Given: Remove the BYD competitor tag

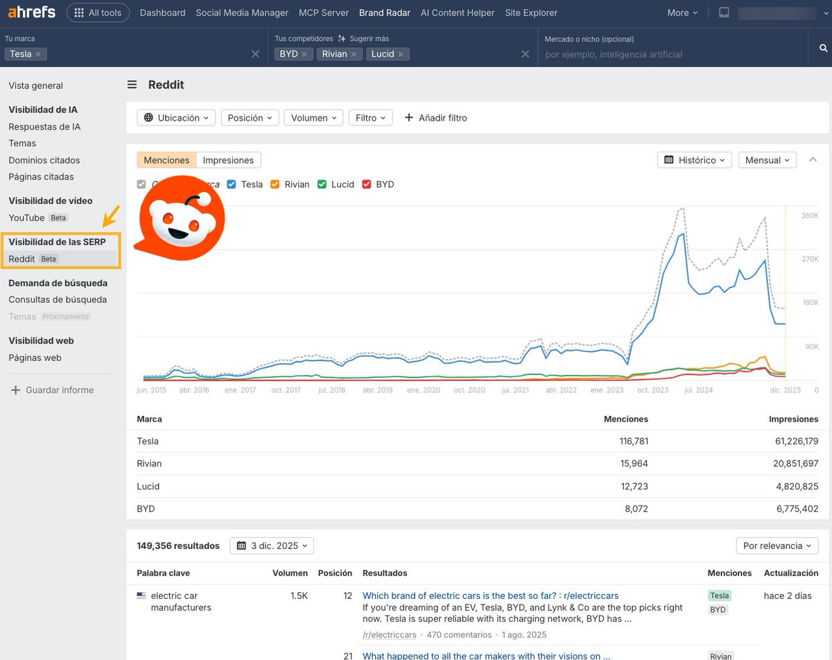Looking at the screenshot, I should pyautogui.click(x=304, y=54).
